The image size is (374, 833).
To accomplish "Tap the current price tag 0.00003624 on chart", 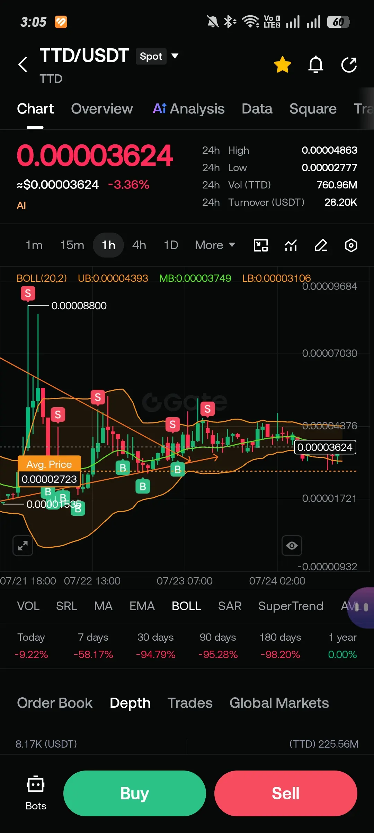I will (x=325, y=447).
